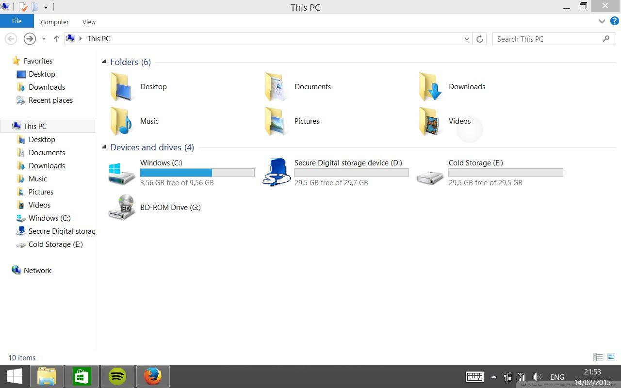Open the address bar history dropdown
The width and height of the screenshot is (621, 388).
tap(466, 39)
